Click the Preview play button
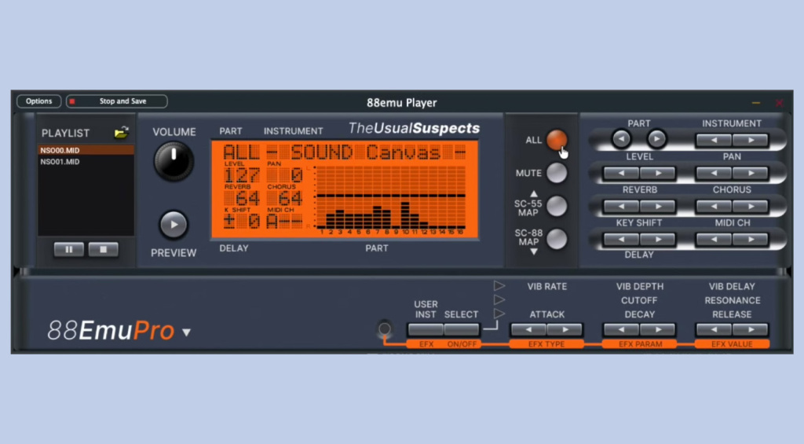Viewport: 804px width, 444px height. click(174, 224)
